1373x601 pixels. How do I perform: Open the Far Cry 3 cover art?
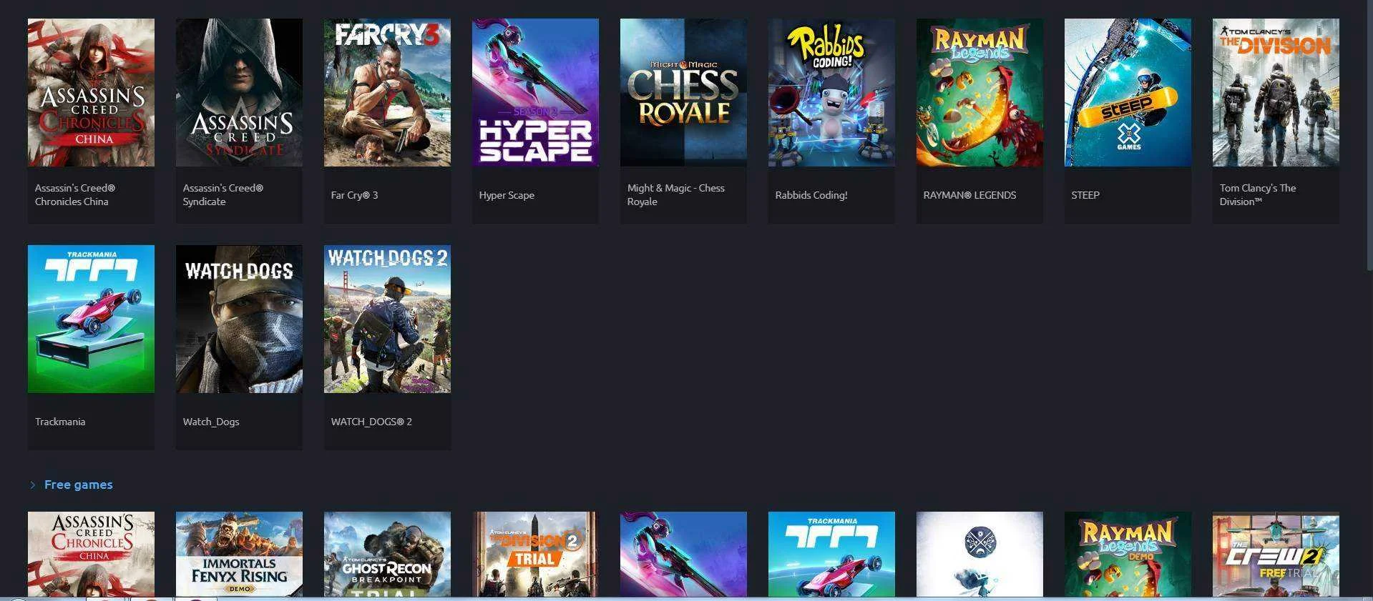pyautogui.click(x=387, y=92)
